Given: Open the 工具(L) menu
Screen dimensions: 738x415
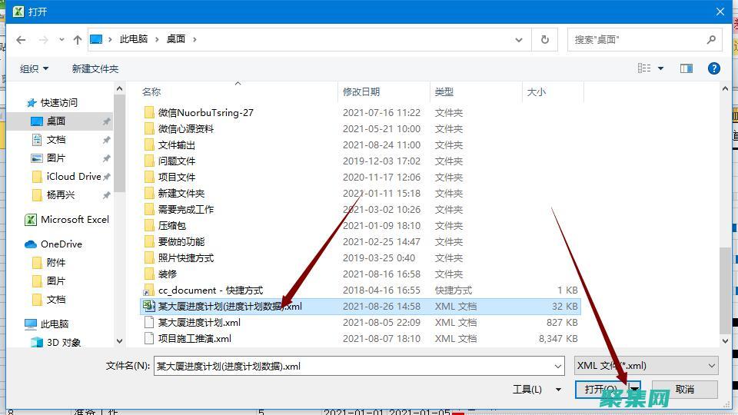Looking at the screenshot, I should 536,390.
